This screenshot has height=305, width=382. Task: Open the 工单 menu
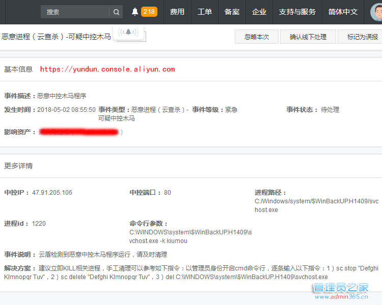point(205,12)
